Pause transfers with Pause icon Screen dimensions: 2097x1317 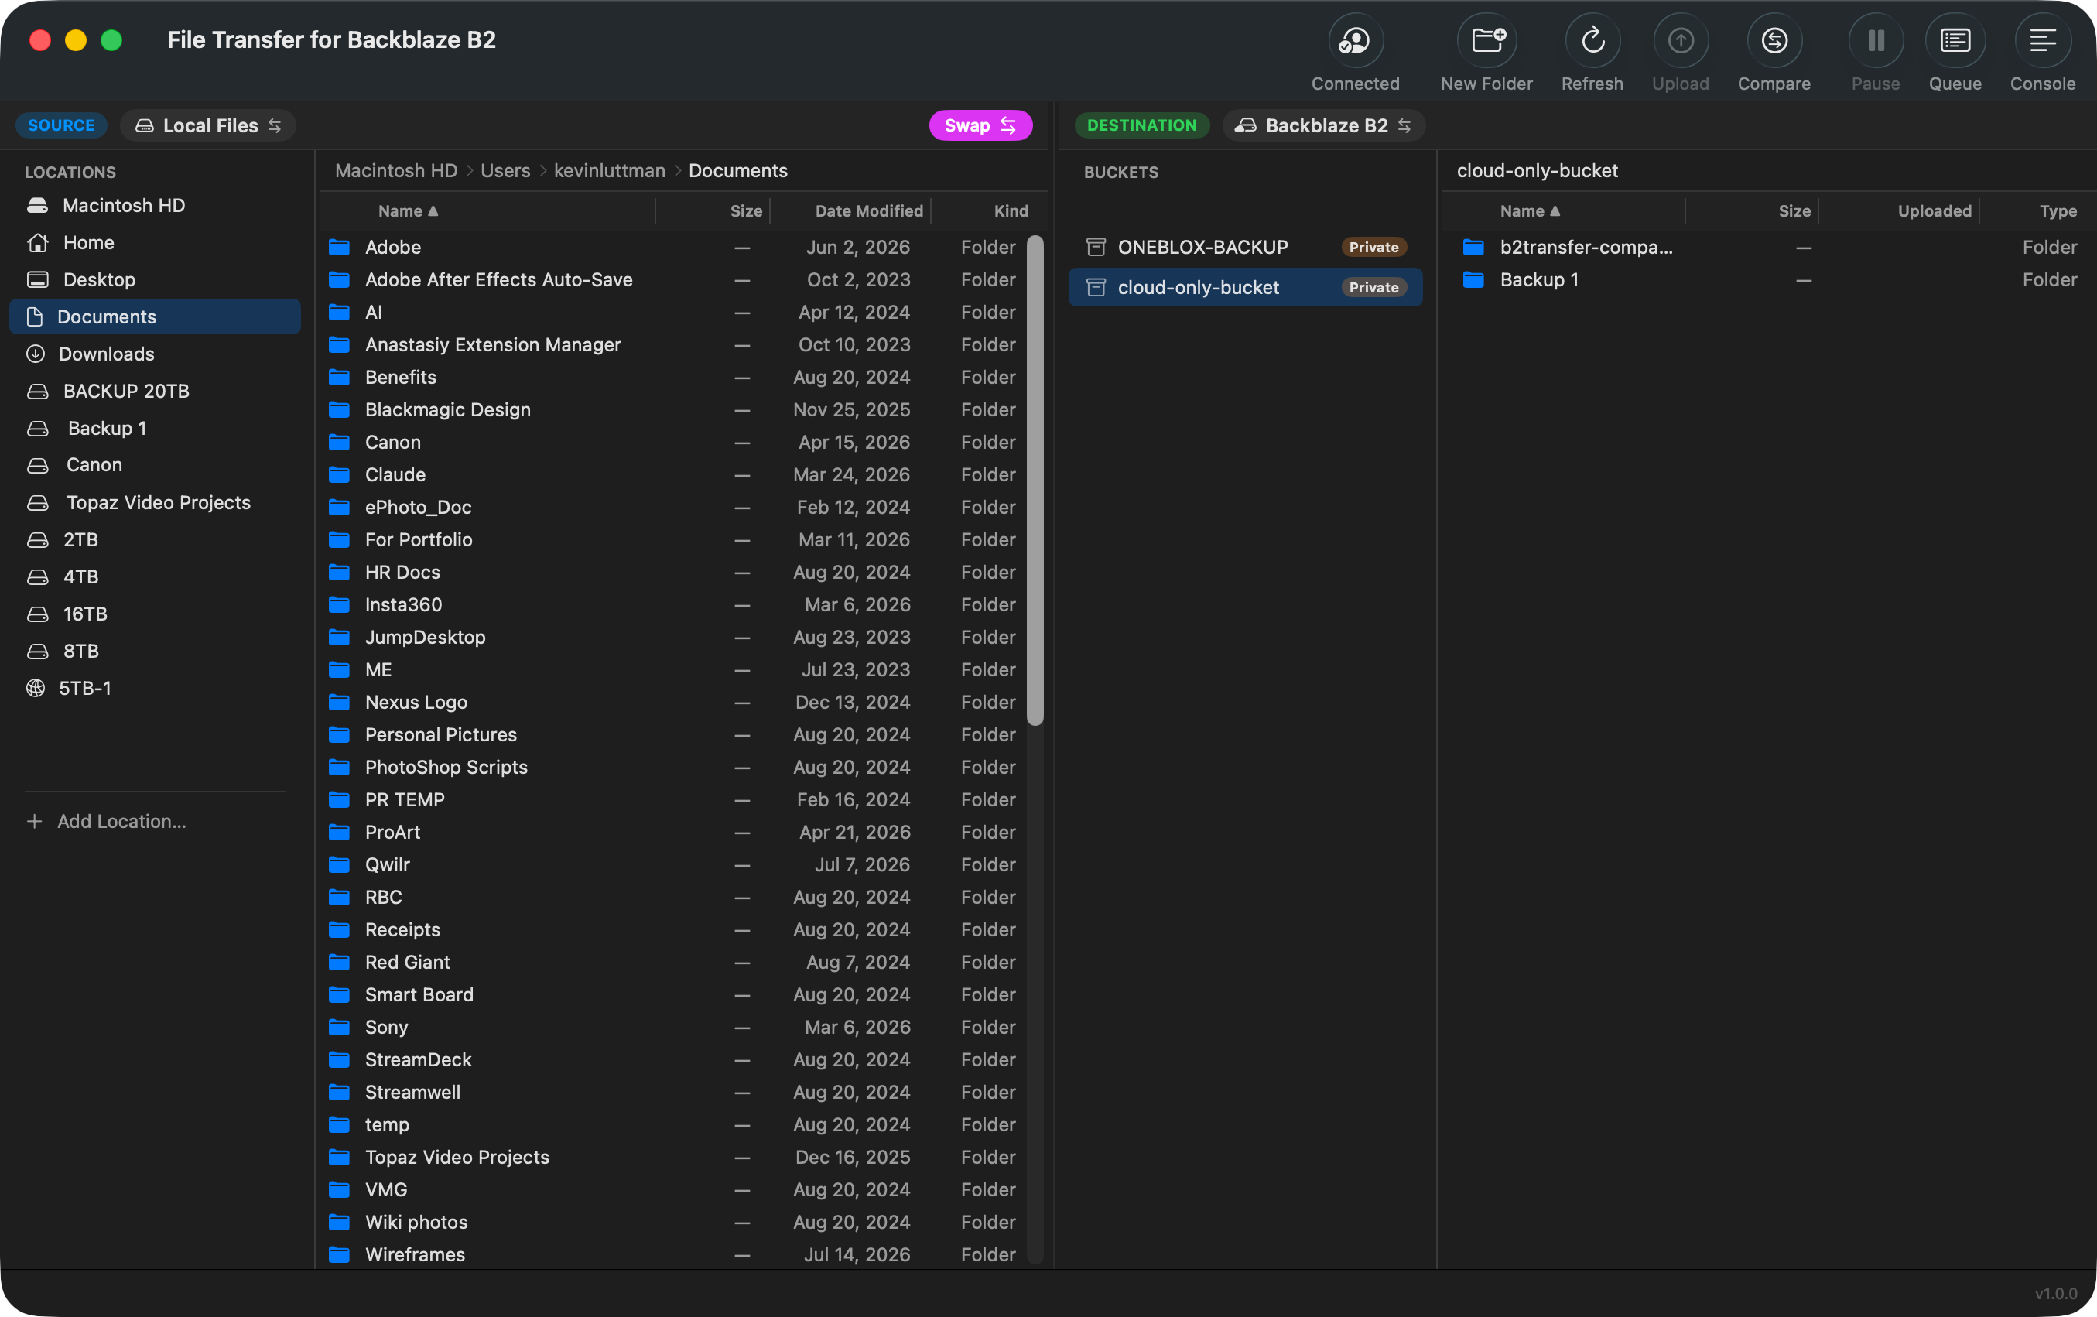point(1876,40)
